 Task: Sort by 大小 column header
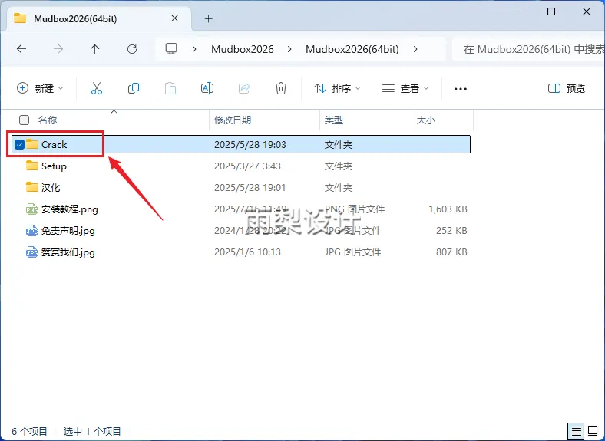pos(426,120)
